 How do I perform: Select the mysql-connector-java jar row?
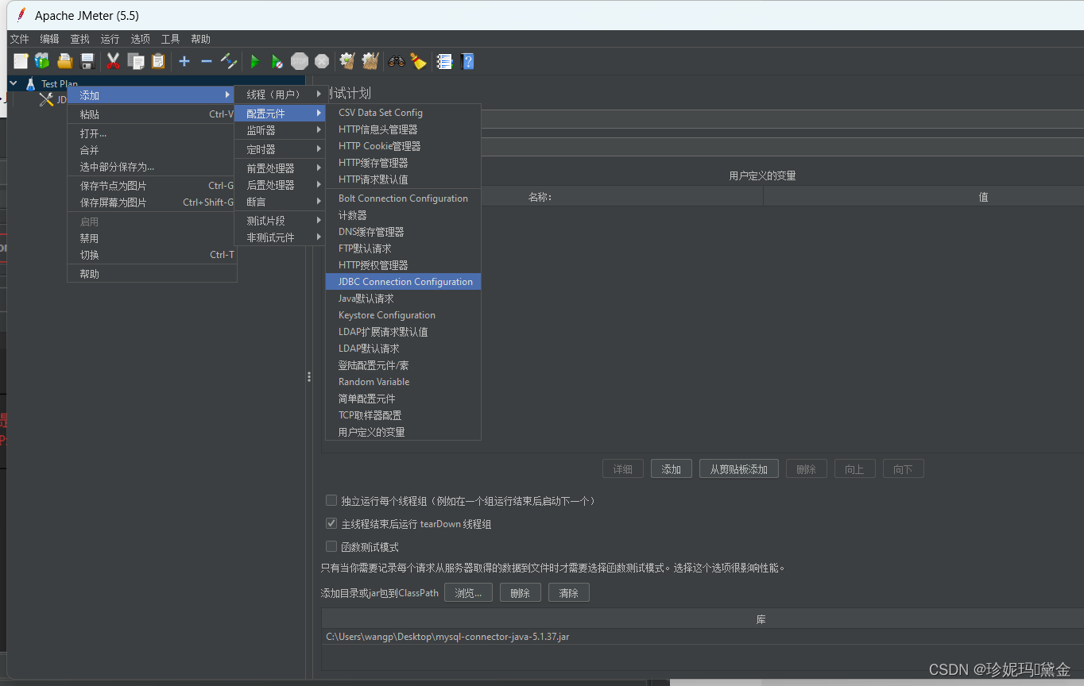coord(703,637)
